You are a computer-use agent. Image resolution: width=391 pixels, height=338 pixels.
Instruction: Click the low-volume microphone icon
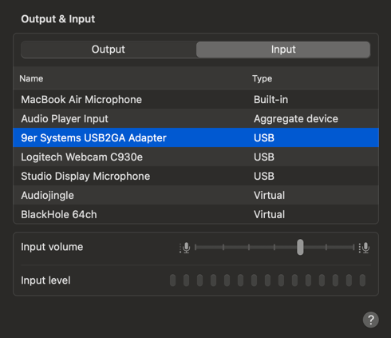(x=185, y=248)
